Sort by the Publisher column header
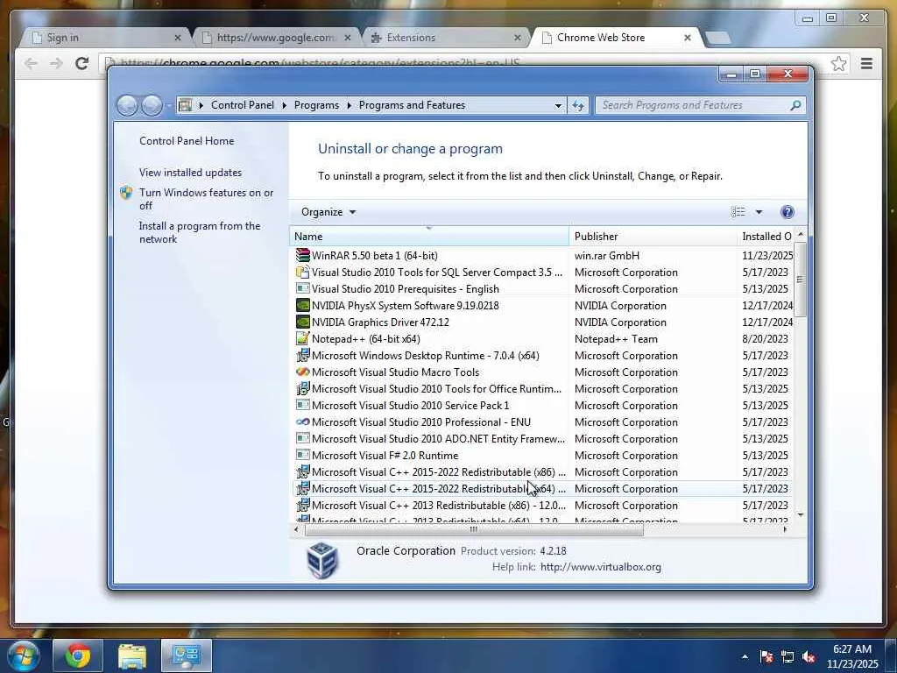Screen dimensions: 897x673 click(653, 237)
